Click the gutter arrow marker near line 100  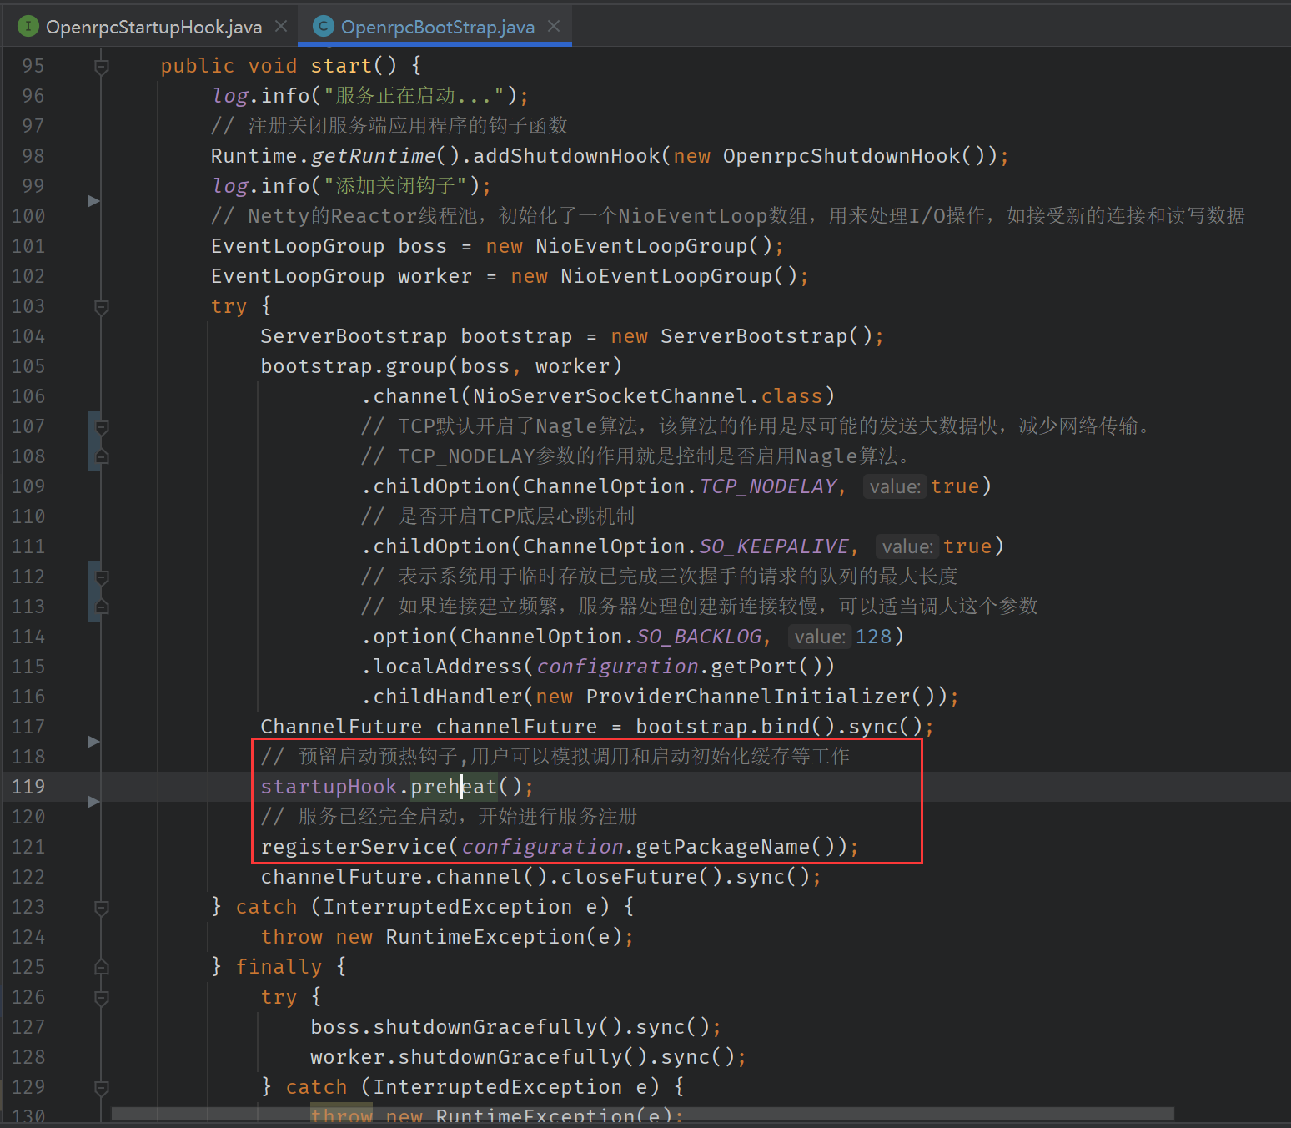(93, 201)
